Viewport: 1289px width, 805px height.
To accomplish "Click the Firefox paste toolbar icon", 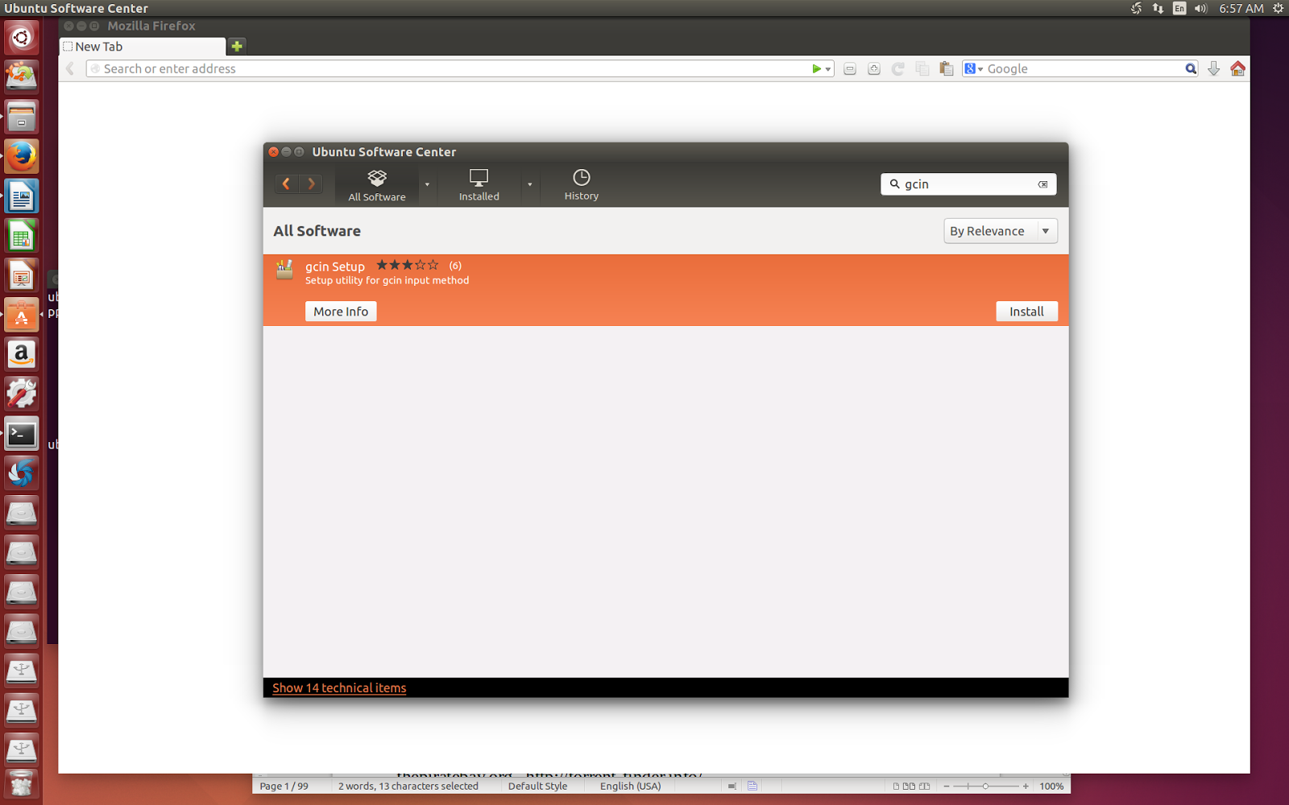I will tap(947, 69).
